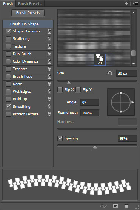This screenshot has width=140, height=210.
Task: Click the Spacing slider handle
Action: (95, 147)
